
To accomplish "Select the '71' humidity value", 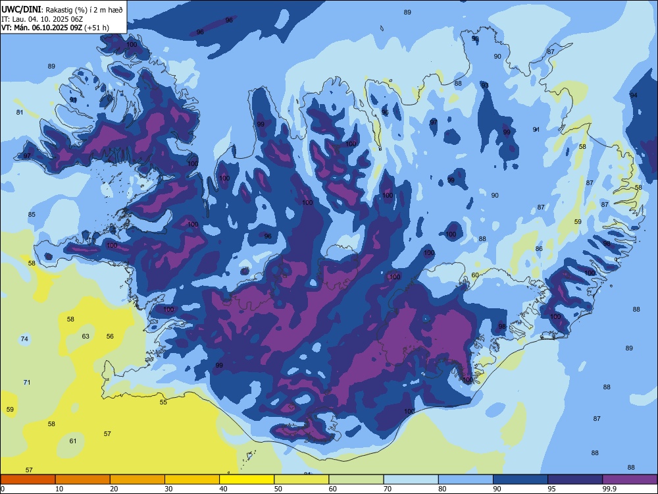I will [x=27, y=382].
